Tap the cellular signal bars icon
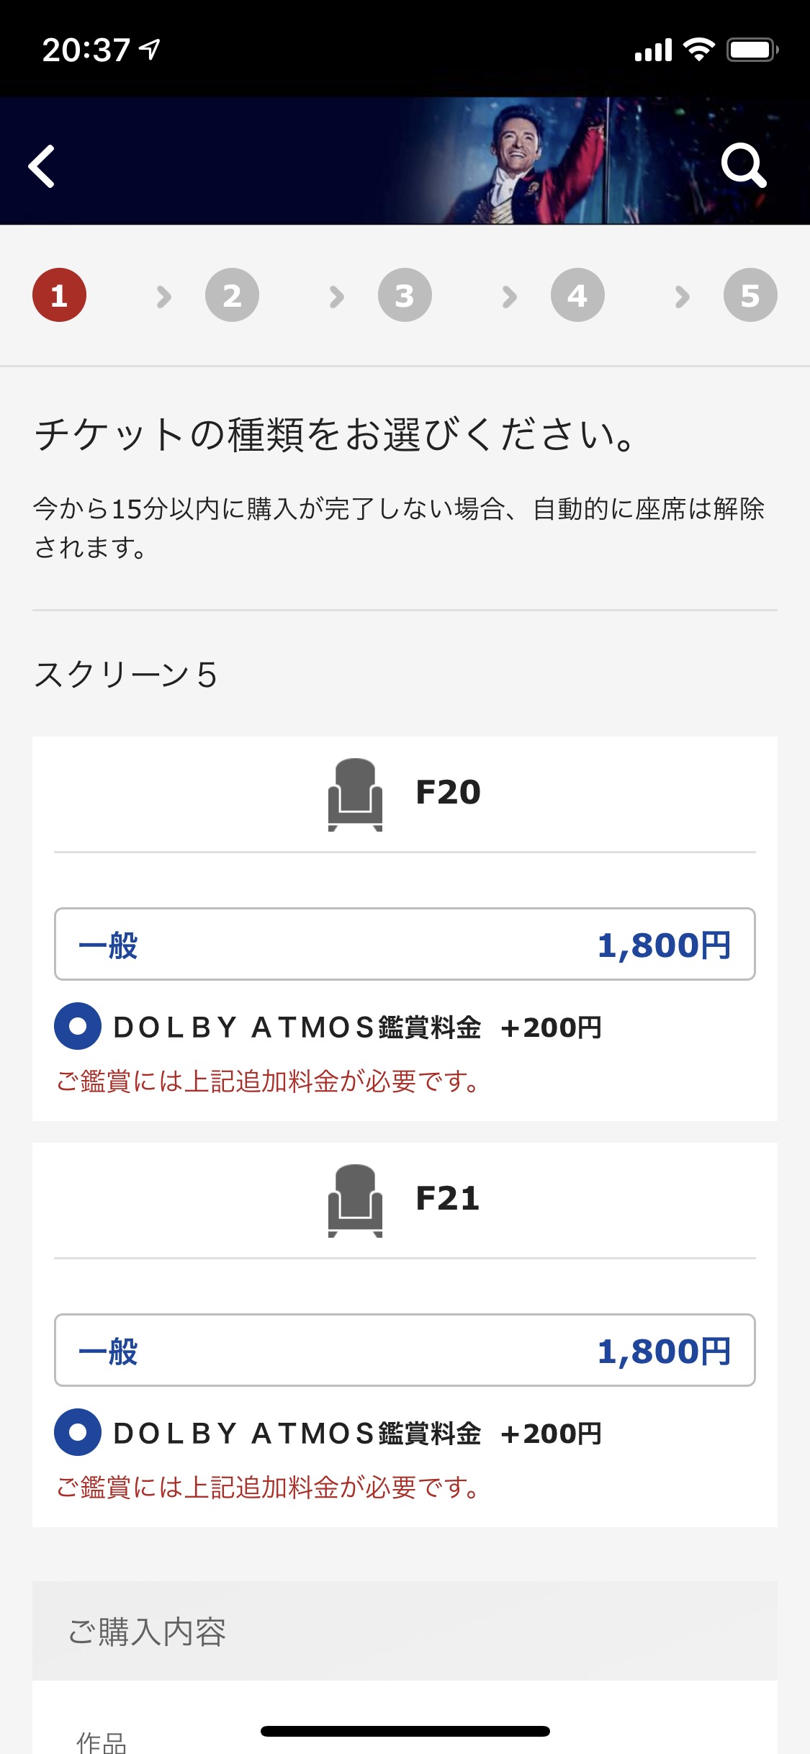 tap(653, 50)
